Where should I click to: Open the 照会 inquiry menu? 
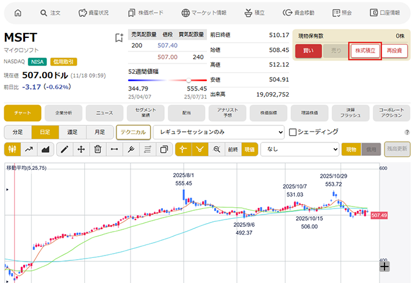click(x=342, y=13)
